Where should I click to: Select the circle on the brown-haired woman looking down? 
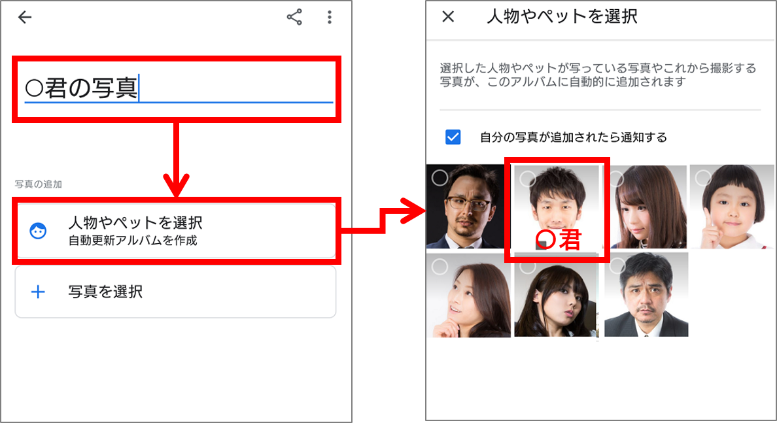pyautogui.click(x=616, y=177)
